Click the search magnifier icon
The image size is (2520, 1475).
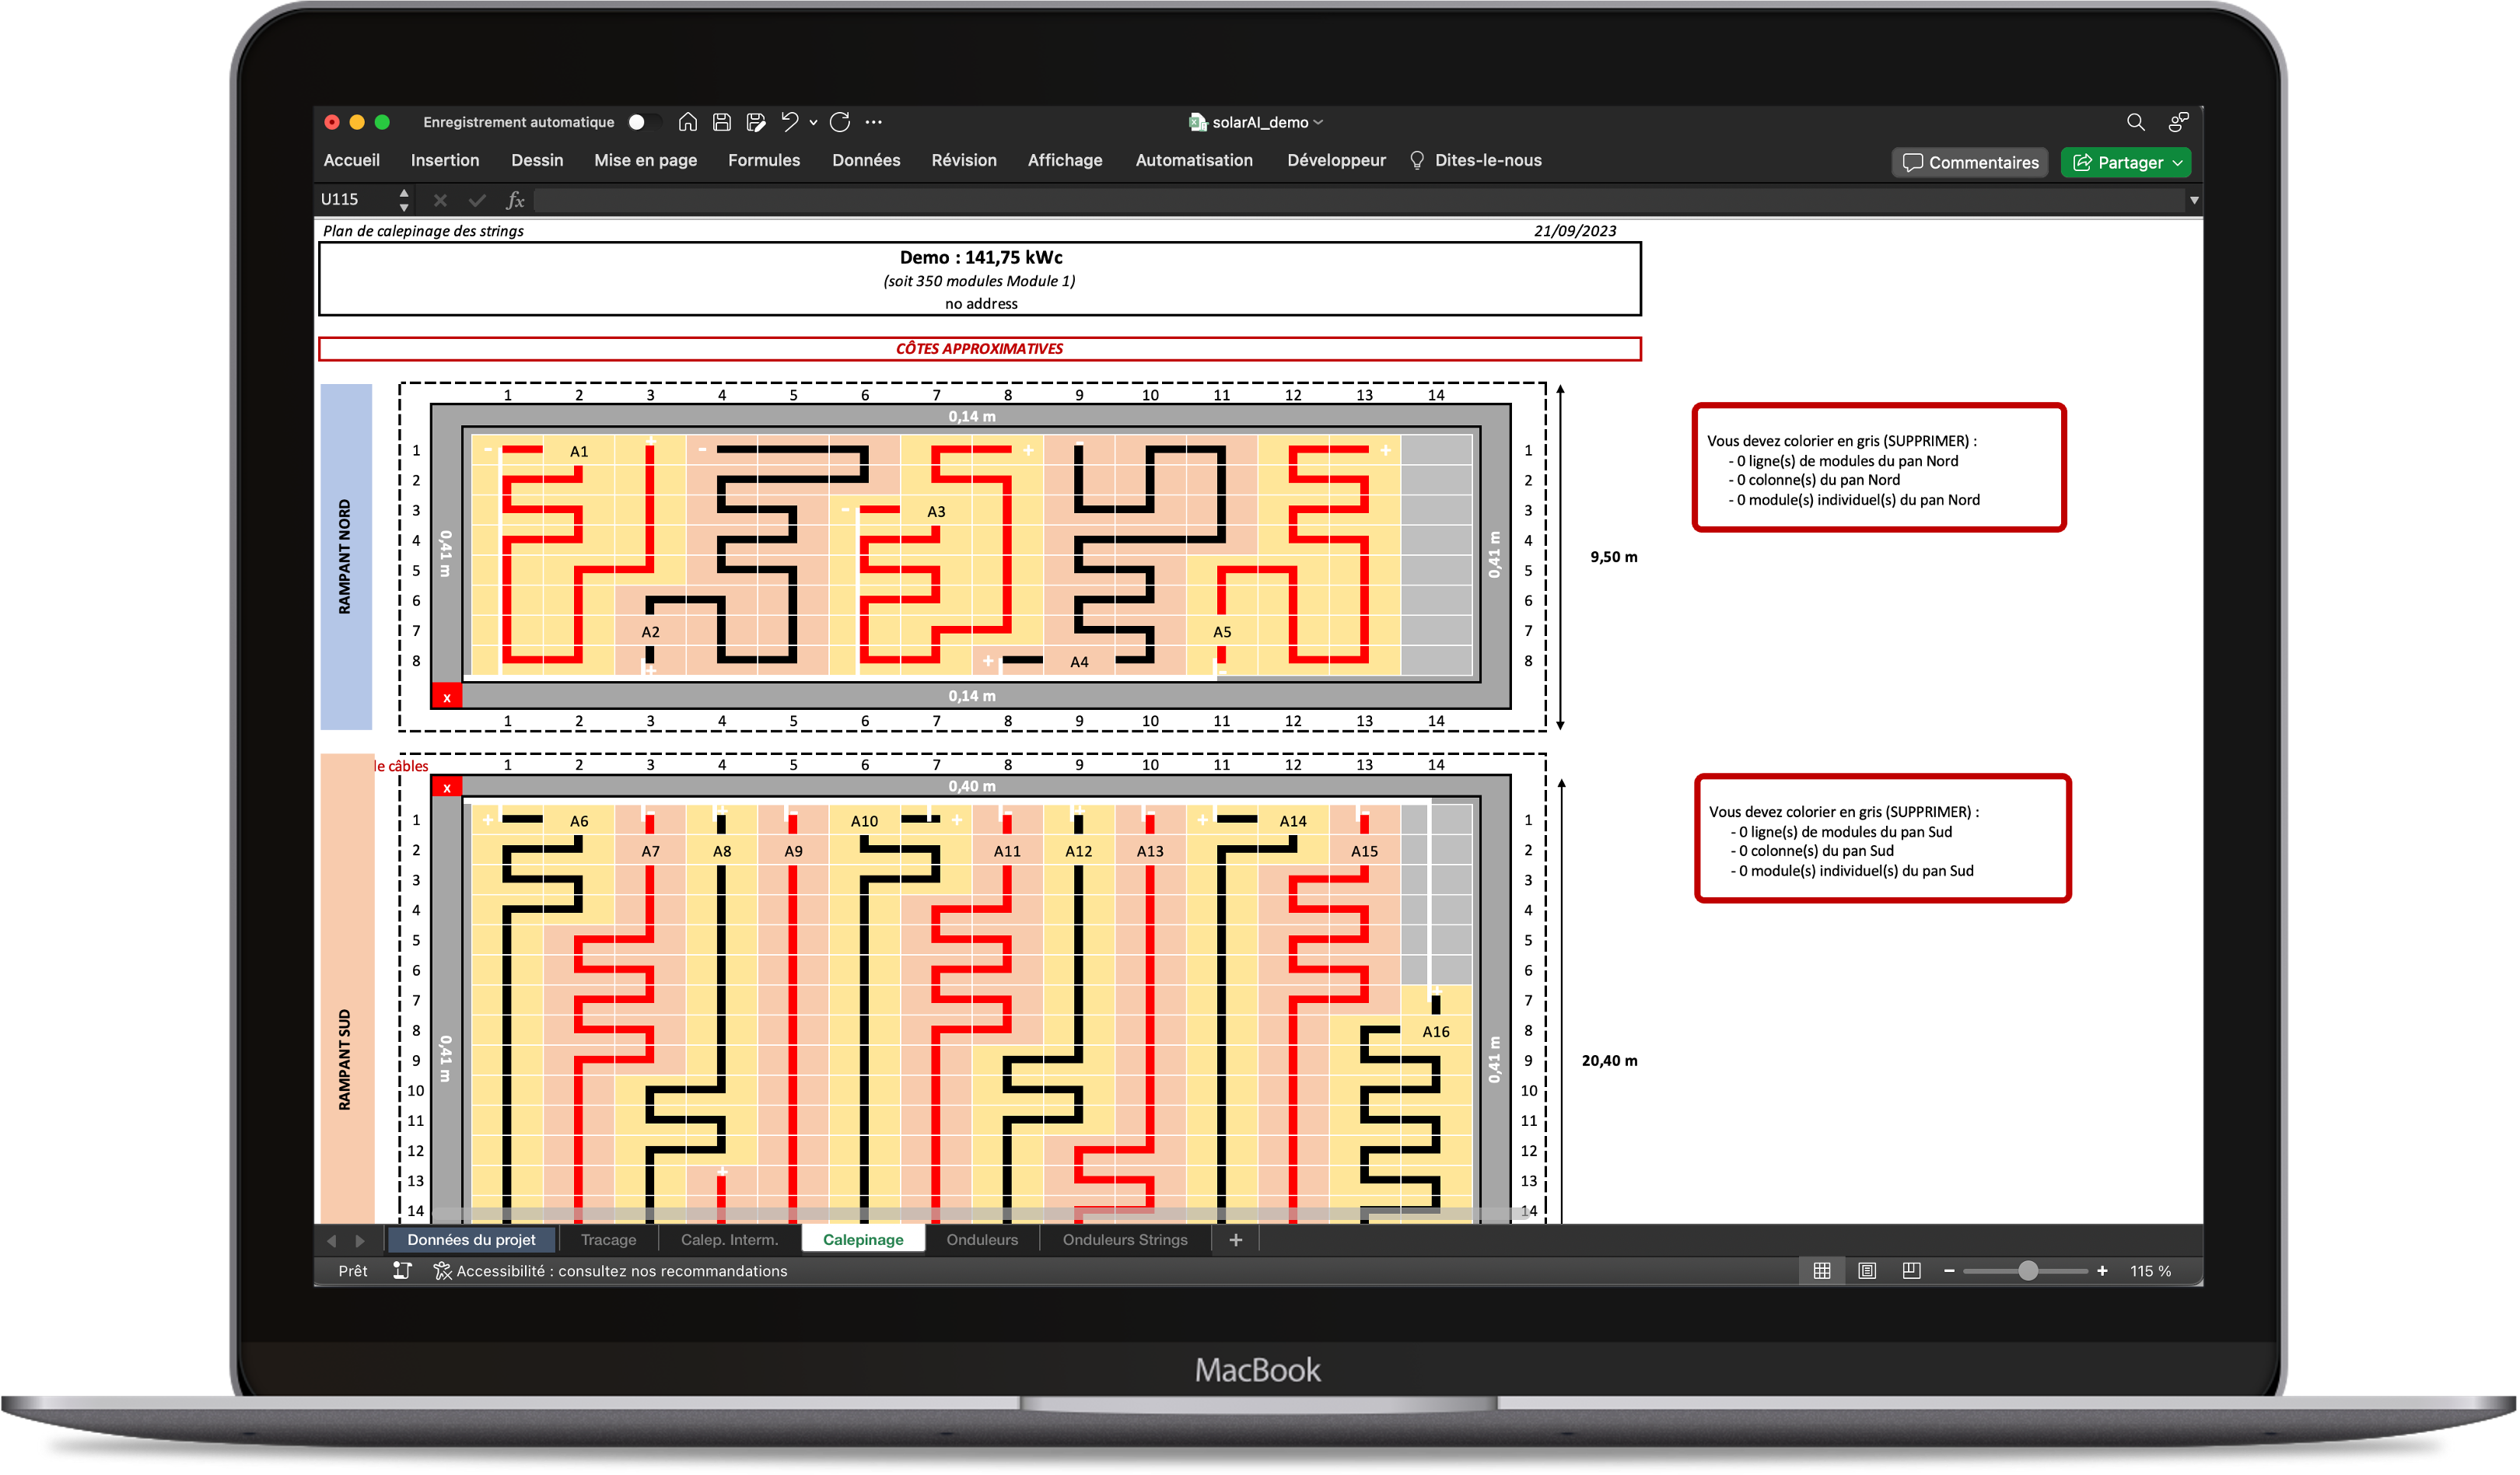2135,122
